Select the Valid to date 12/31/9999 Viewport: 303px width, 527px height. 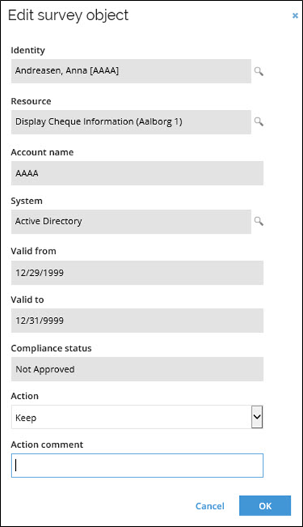(137, 321)
